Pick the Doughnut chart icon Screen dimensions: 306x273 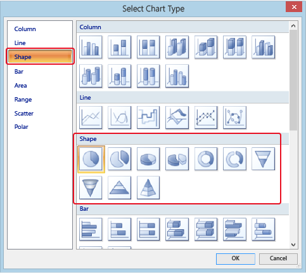(x=206, y=159)
